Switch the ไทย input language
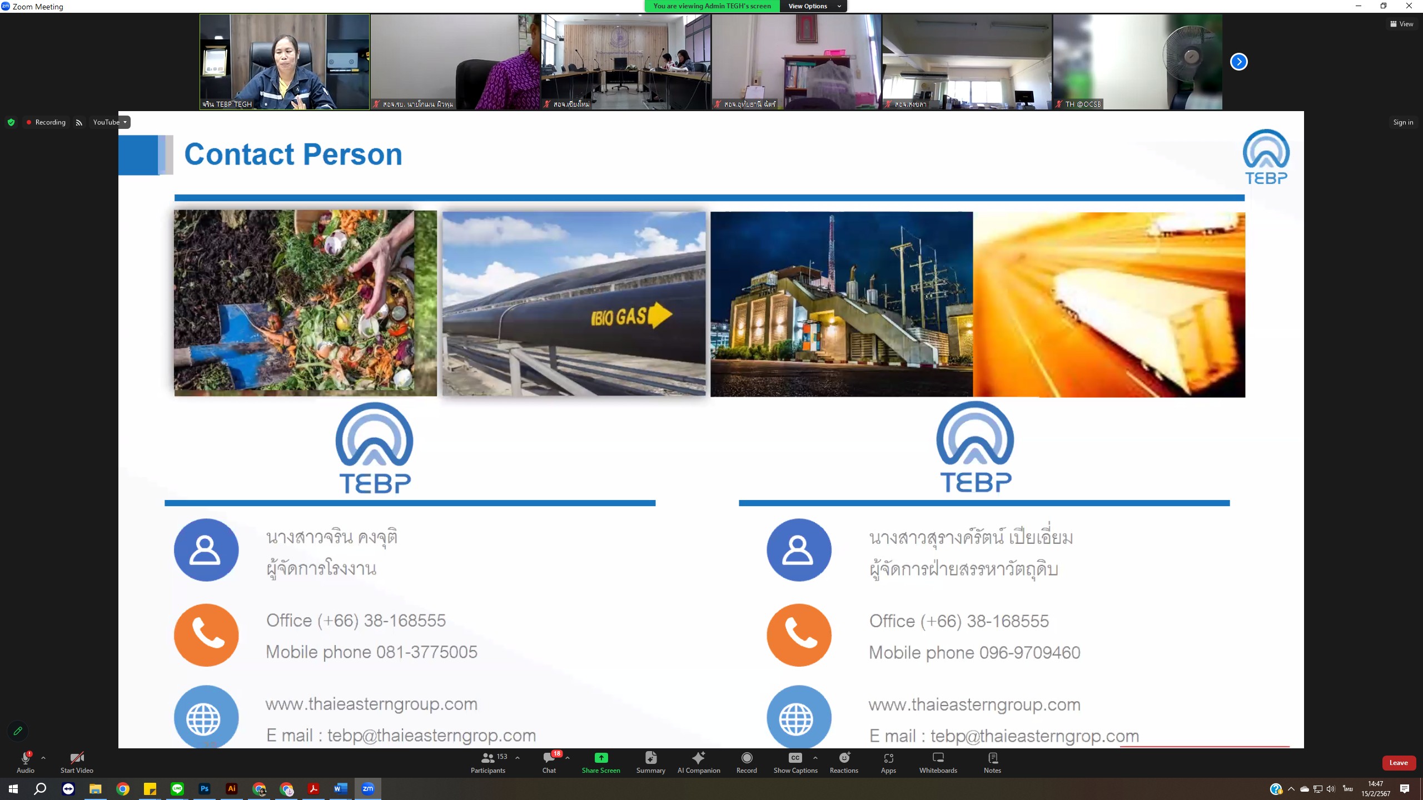 coord(1347,789)
